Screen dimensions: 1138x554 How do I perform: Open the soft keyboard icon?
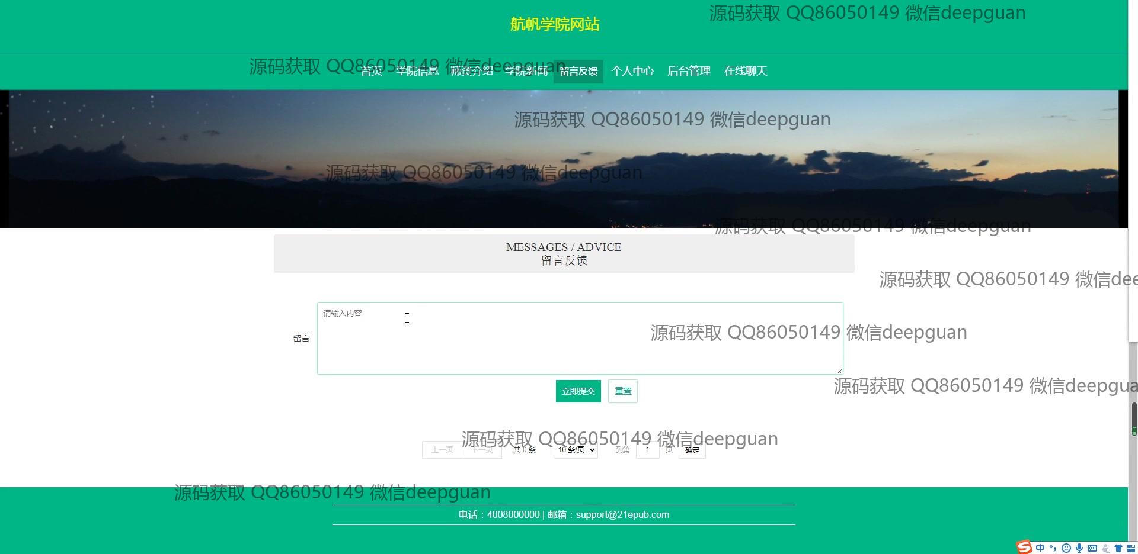coord(1092,548)
